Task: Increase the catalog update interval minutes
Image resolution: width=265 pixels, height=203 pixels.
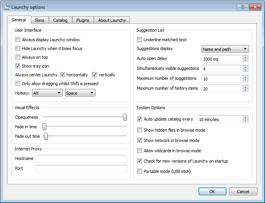Action: [246, 118]
